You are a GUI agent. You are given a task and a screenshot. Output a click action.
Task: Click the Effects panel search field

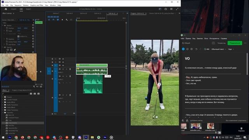(15, 94)
